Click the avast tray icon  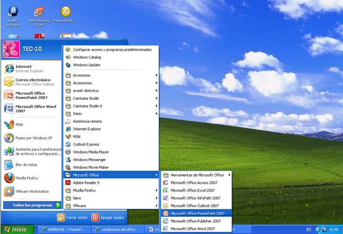[325, 229]
